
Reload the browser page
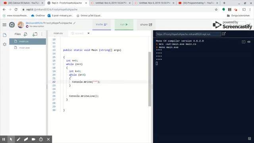click(x=16, y=10)
